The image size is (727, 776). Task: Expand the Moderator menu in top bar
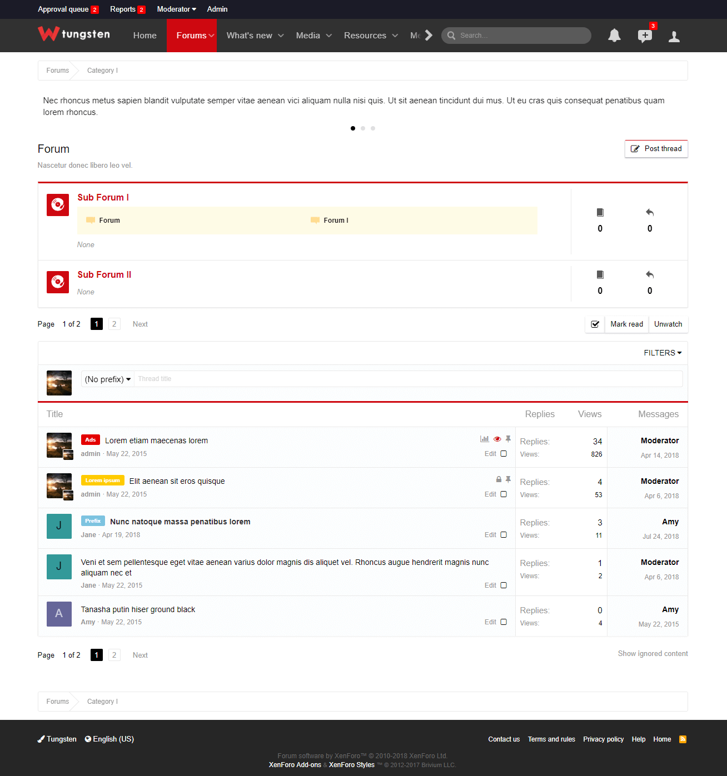coord(176,9)
